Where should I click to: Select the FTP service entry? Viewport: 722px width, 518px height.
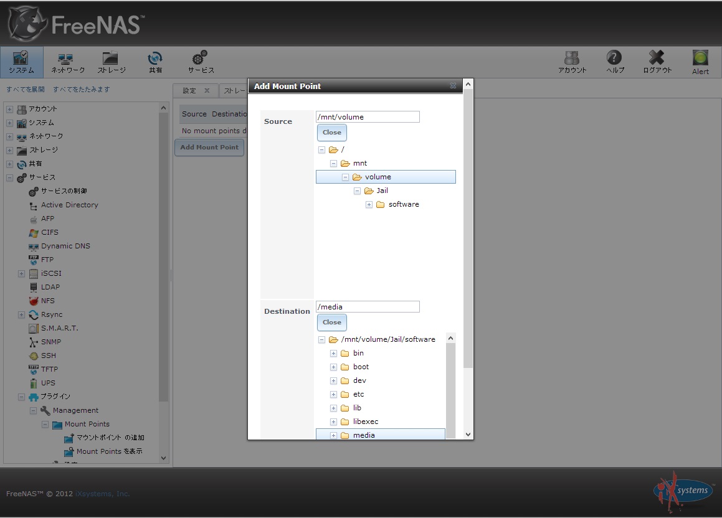[47, 260]
